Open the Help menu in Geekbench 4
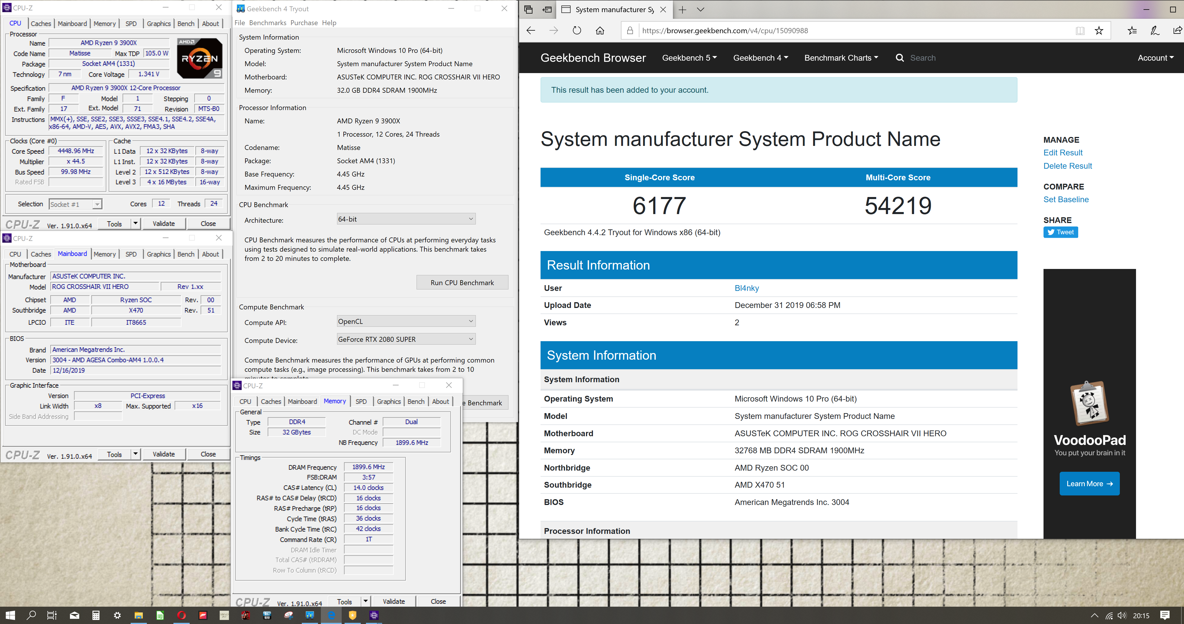 point(329,23)
